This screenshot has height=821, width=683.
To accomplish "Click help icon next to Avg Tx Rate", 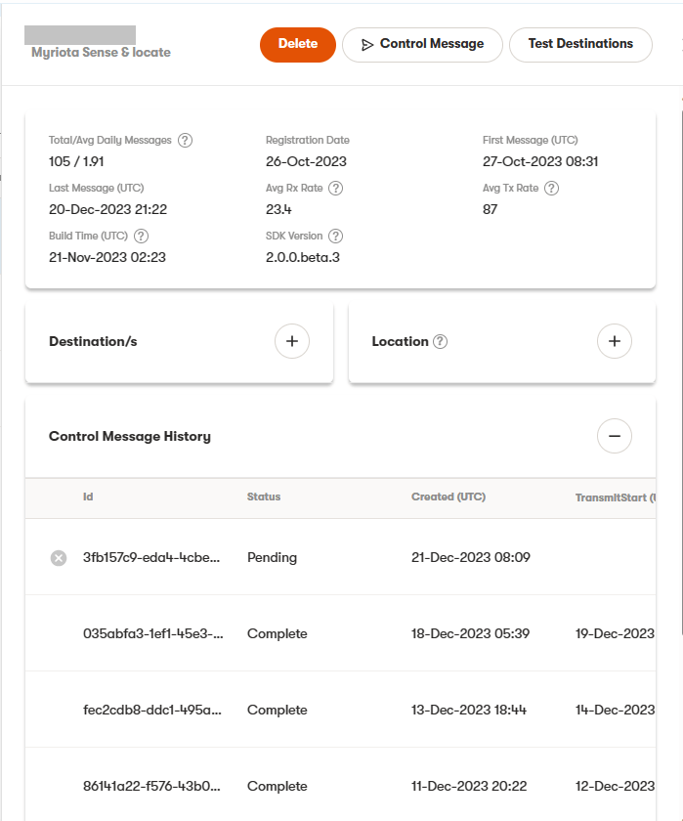I will click(551, 189).
